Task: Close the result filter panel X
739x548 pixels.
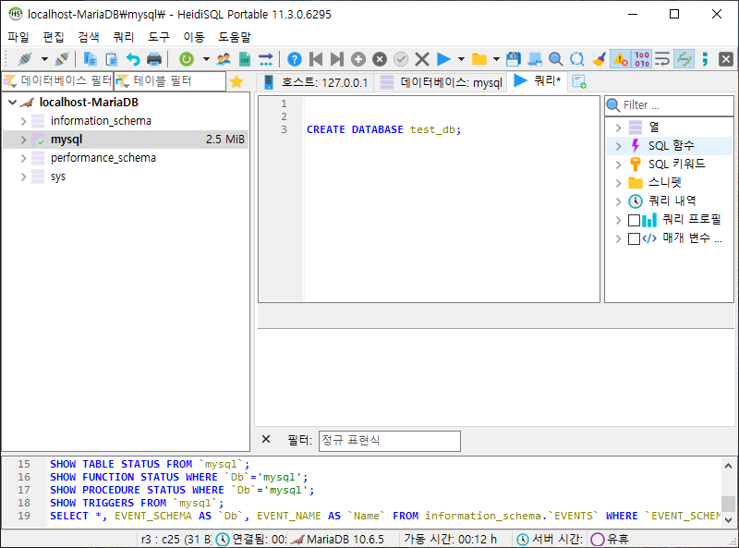Action: click(x=266, y=440)
